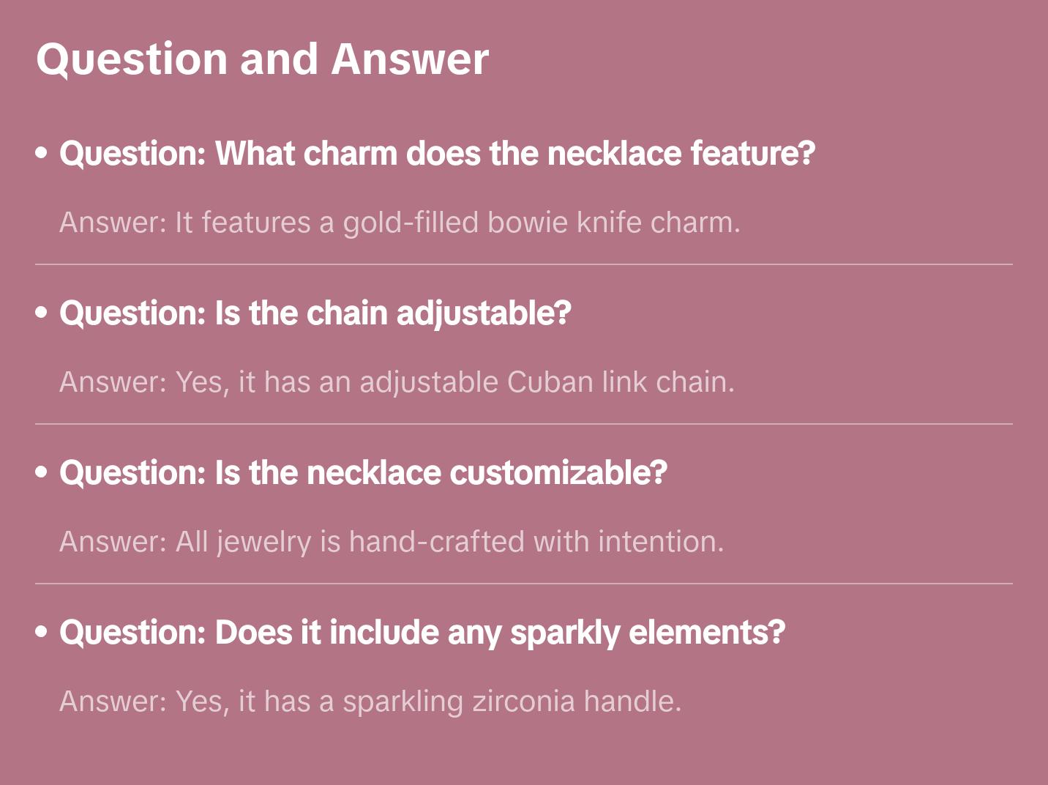Select the gold-filled bowie knife charm answer
This screenshot has height=785, width=1048.
click(400, 223)
